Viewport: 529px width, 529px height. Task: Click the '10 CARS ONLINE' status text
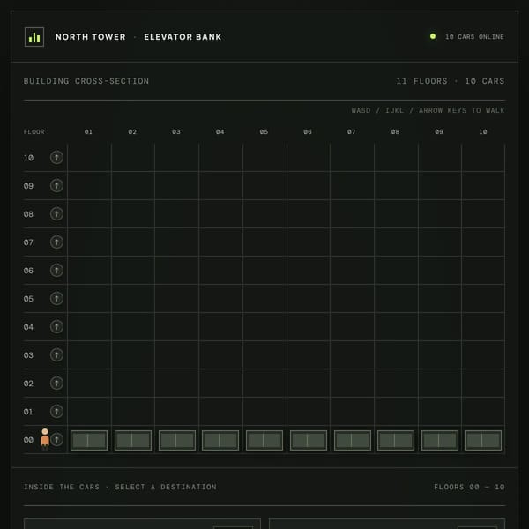(x=474, y=37)
